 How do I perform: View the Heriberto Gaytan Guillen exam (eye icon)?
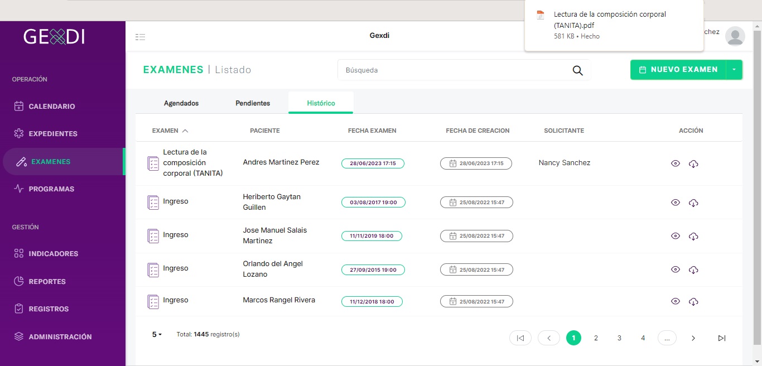(x=676, y=203)
